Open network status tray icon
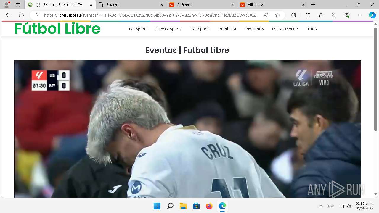The height and width of the screenshot is (213, 379). [342, 206]
